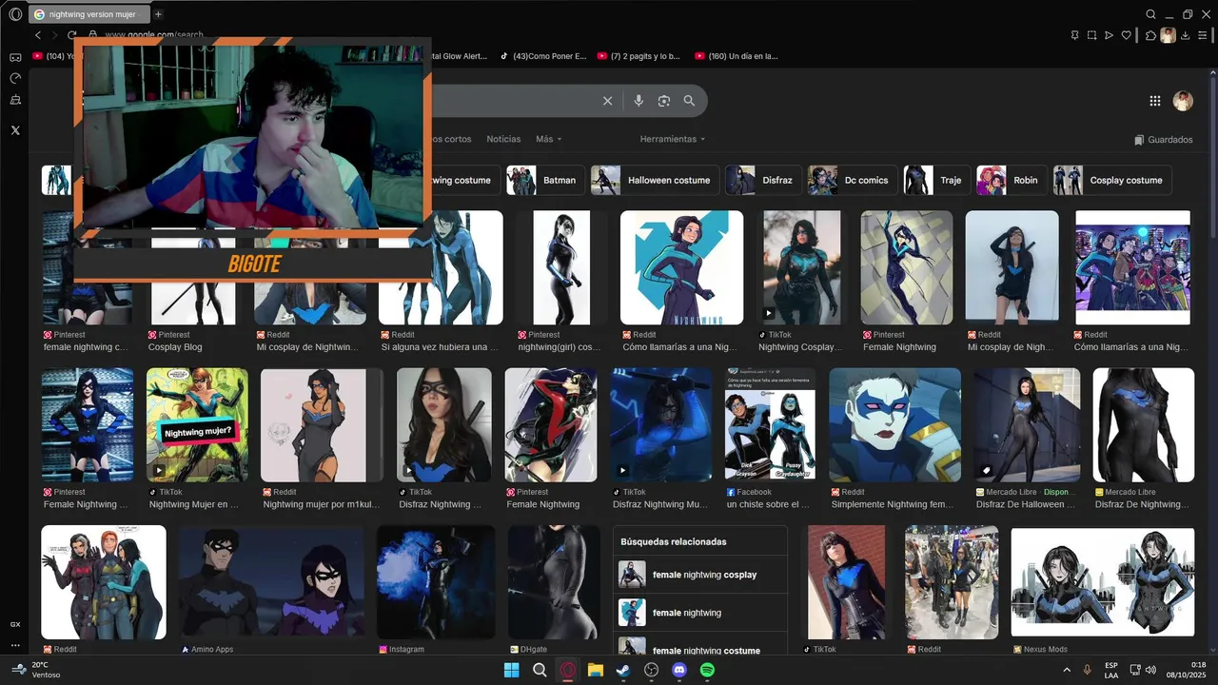Open Discord from the taskbar

(x=679, y=670)
